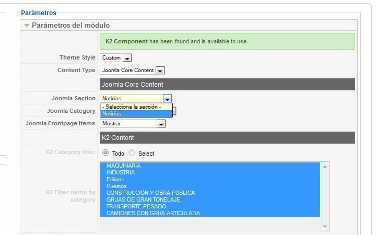Screen dimensions: 376x235
Task: Select the Select radio button
Action: click(x=132, y=152)
